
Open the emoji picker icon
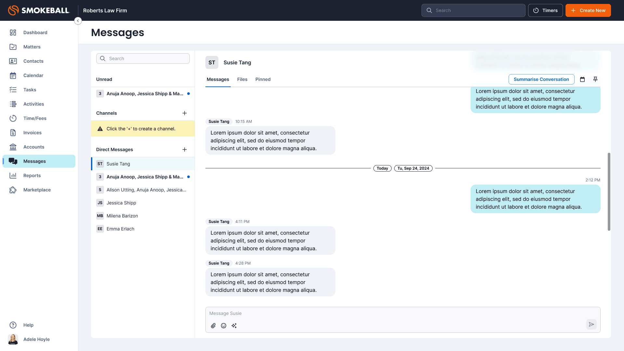pos(224,326)
